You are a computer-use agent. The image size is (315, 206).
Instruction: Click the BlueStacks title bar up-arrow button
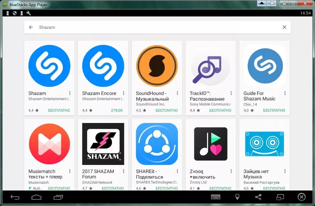(x=262, y=3)
